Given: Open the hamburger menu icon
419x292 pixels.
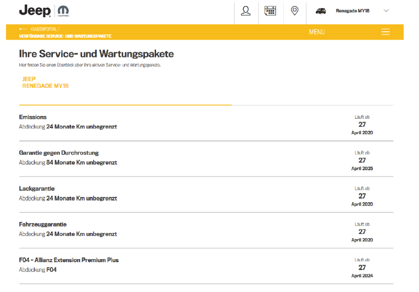Looking at the screenshot, I should [x=385, y=32].
